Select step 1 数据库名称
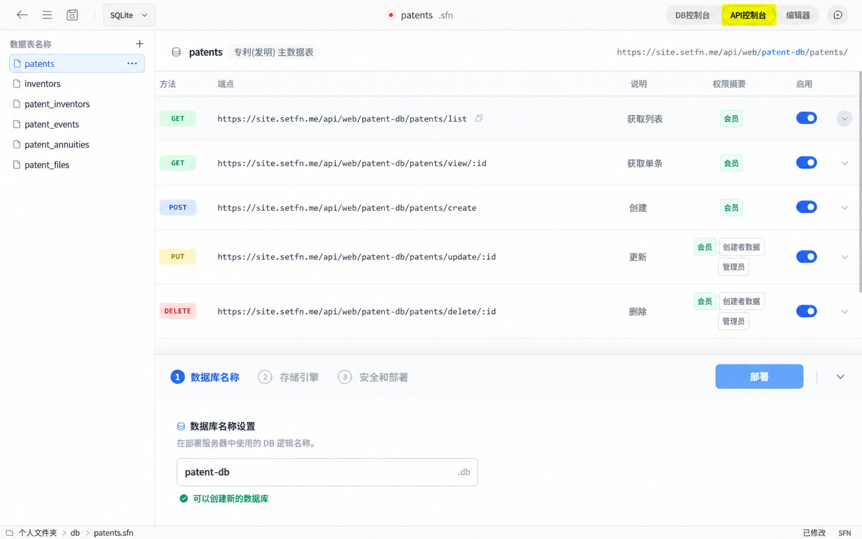 coord(205,377)
